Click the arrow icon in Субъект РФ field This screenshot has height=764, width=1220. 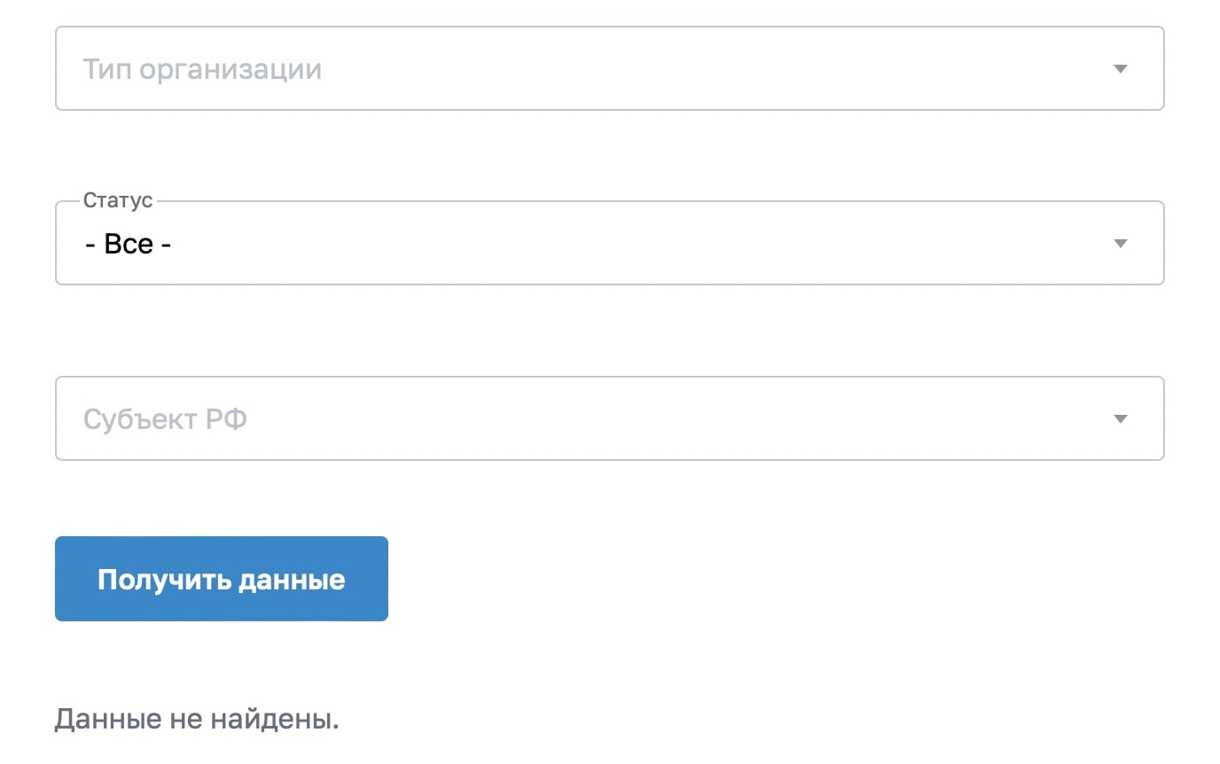1120,419
